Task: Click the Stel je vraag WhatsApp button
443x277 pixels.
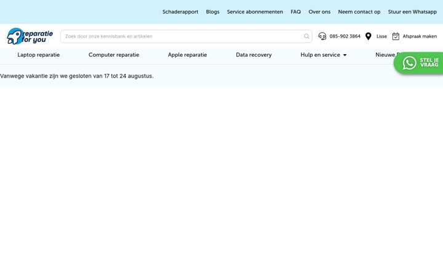Action: tap(419, 63)
